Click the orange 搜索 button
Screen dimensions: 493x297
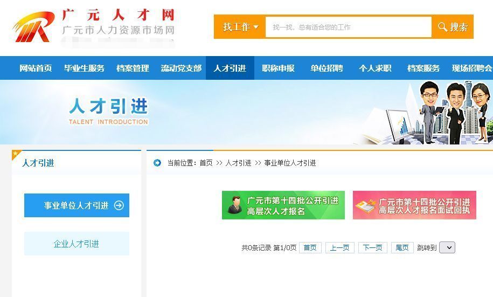453,27
